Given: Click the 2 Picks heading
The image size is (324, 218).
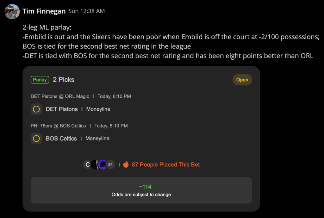Looking at the screenshot, I should 64,80.
